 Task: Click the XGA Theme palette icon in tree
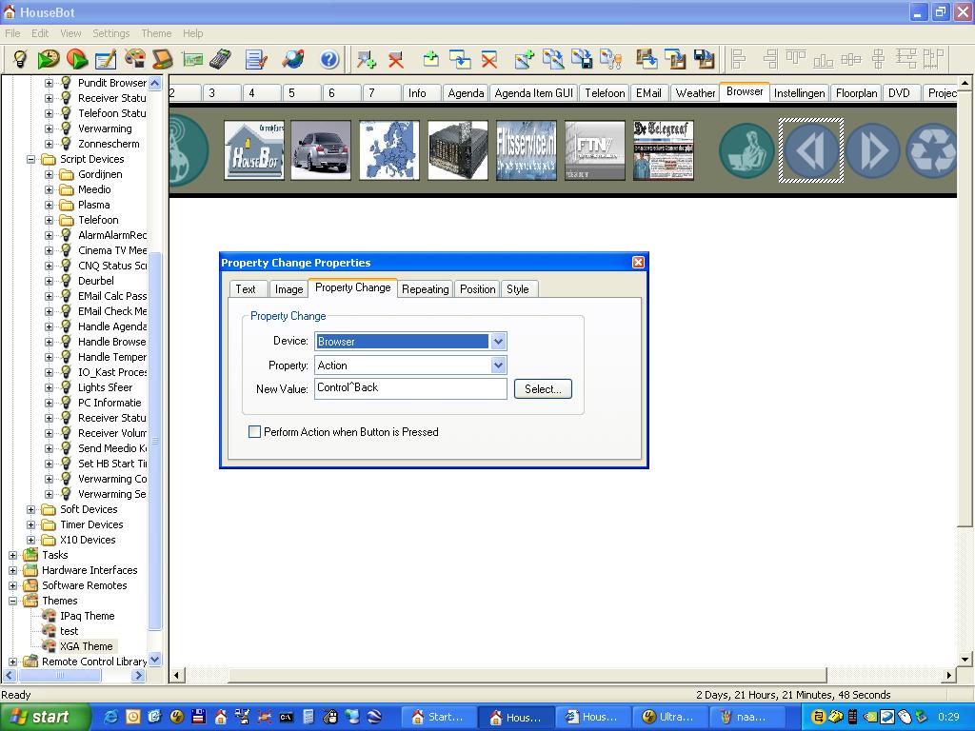pos(50,646)
